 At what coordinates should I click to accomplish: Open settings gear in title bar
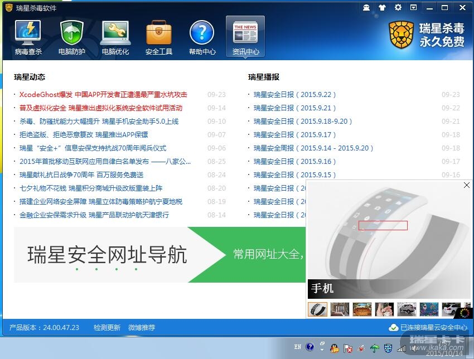point(398,8)
